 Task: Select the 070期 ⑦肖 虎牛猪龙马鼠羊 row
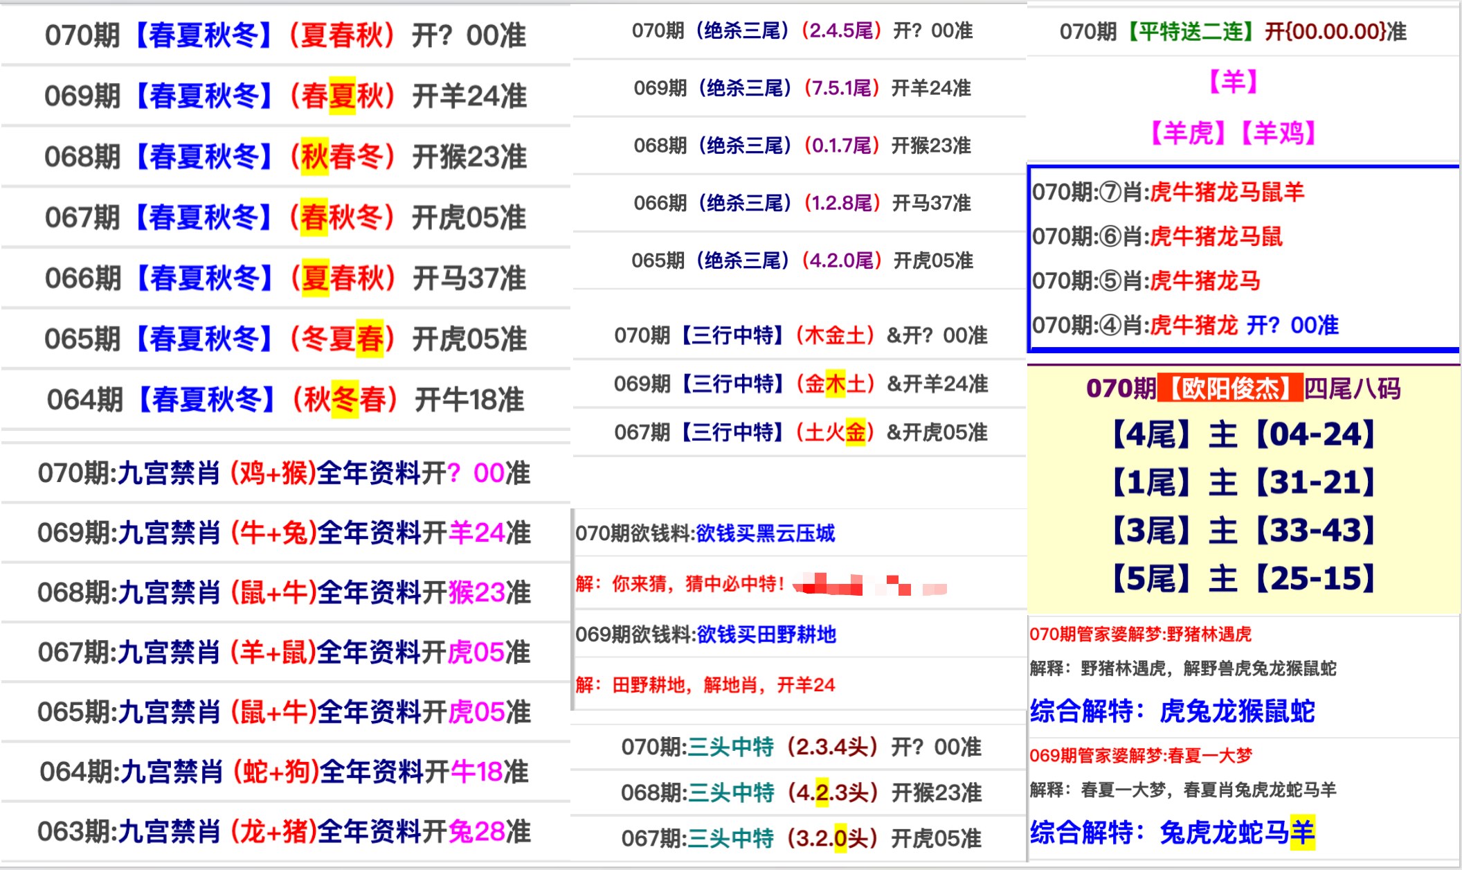1168,192
